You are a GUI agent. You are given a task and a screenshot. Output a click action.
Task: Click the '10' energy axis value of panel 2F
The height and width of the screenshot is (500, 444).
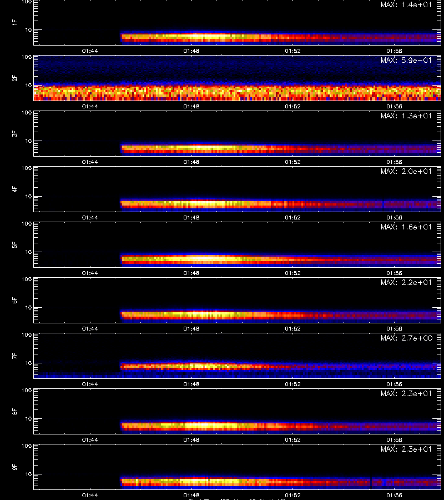point(28,85)
